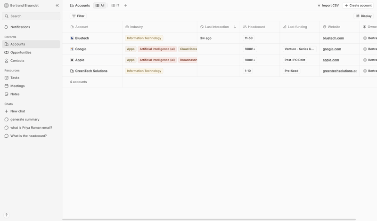Click the Create account button
The width and height of the screenshot is (377, 221).
pos(358,6)
